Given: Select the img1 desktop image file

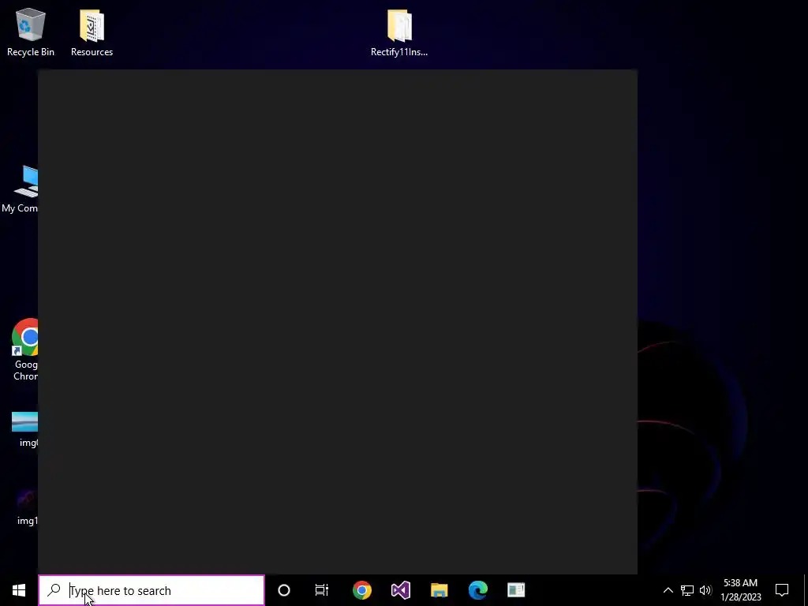Looking at the screenshot, I should 27,507.
